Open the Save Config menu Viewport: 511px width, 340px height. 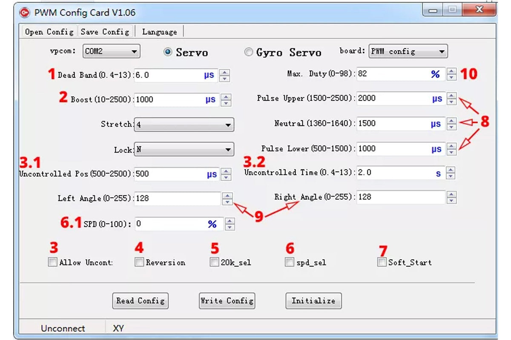tap(105, 31)
